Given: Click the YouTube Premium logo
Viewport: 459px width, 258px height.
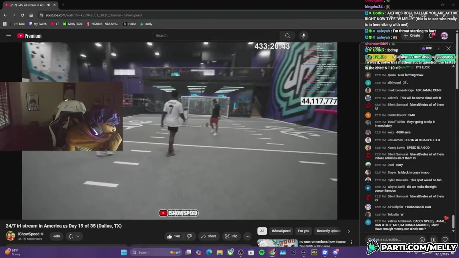Looking at the screenshot, I should (29, 36).
